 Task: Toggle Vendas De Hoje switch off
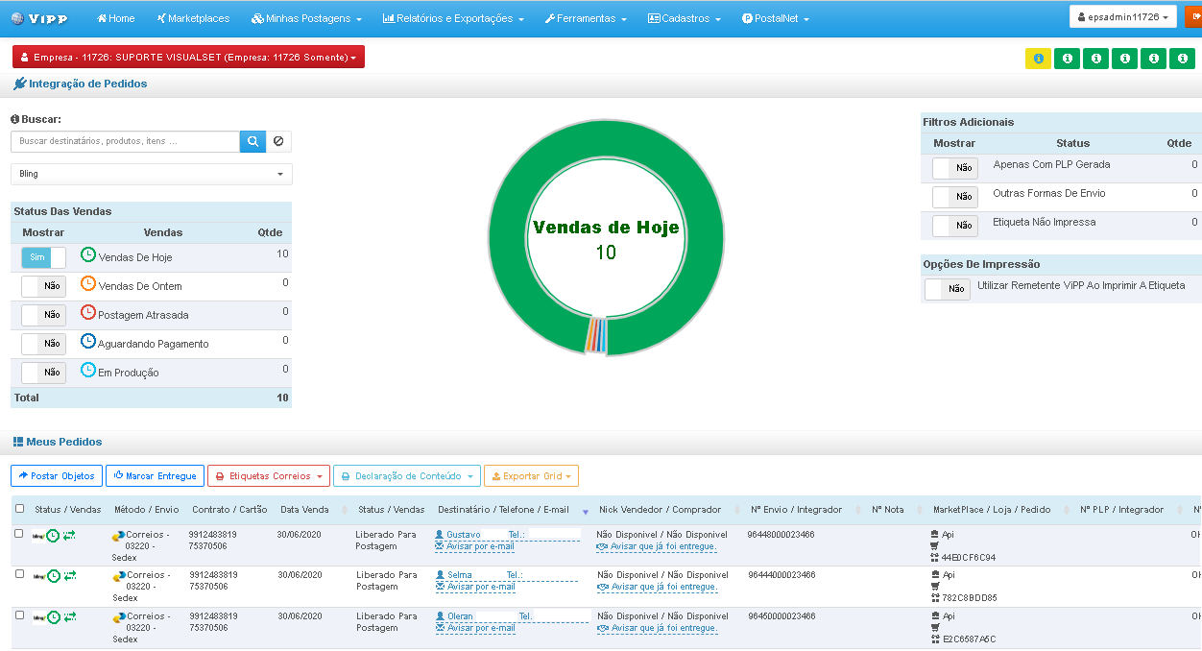[x=44, y=257]
